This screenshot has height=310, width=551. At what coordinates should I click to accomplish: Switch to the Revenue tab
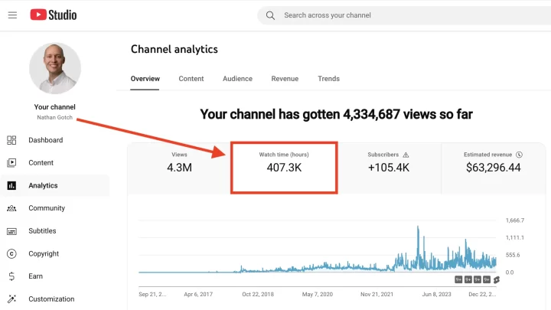(285, 79)
